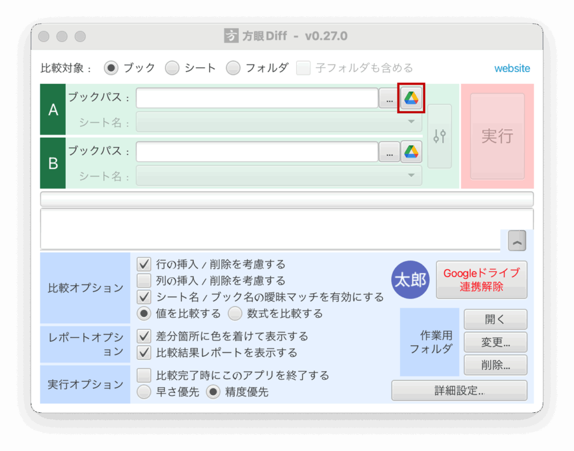574x451 pixels.
Task: Click Google Drive icon for book A
Action: pos(411,98)
